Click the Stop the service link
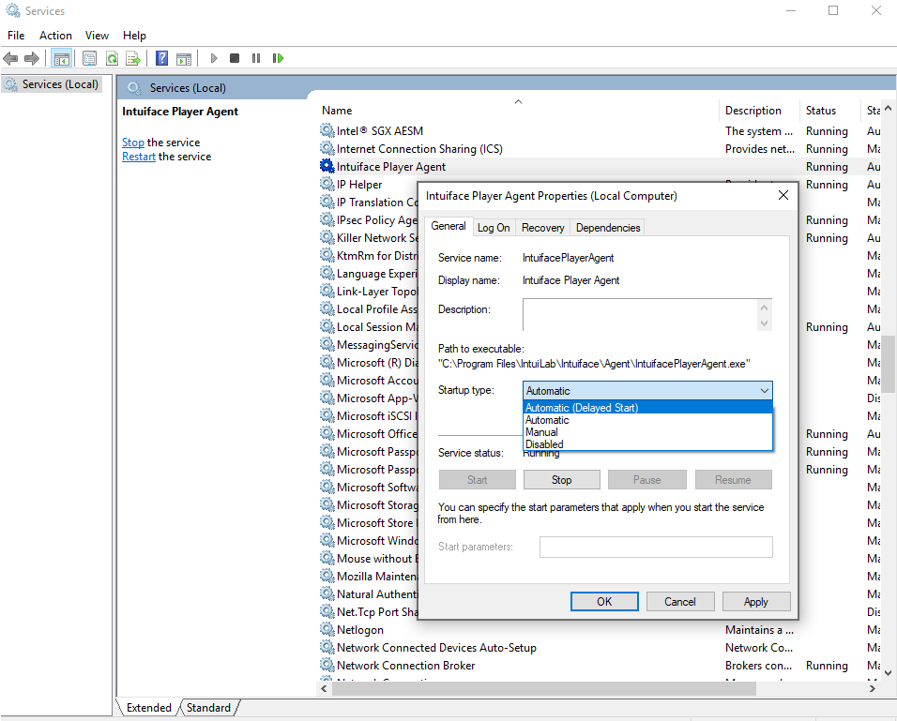Image resolution: width=897 pixels, height=721 pixels. (x=132, y=143)
